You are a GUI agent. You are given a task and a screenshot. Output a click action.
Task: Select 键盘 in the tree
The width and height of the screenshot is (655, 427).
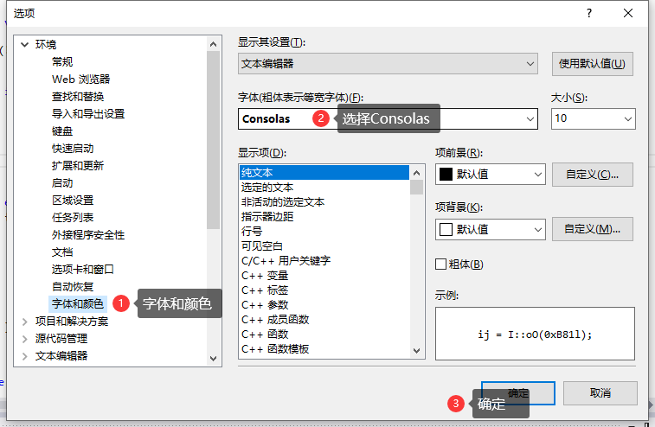click(62, 131)
